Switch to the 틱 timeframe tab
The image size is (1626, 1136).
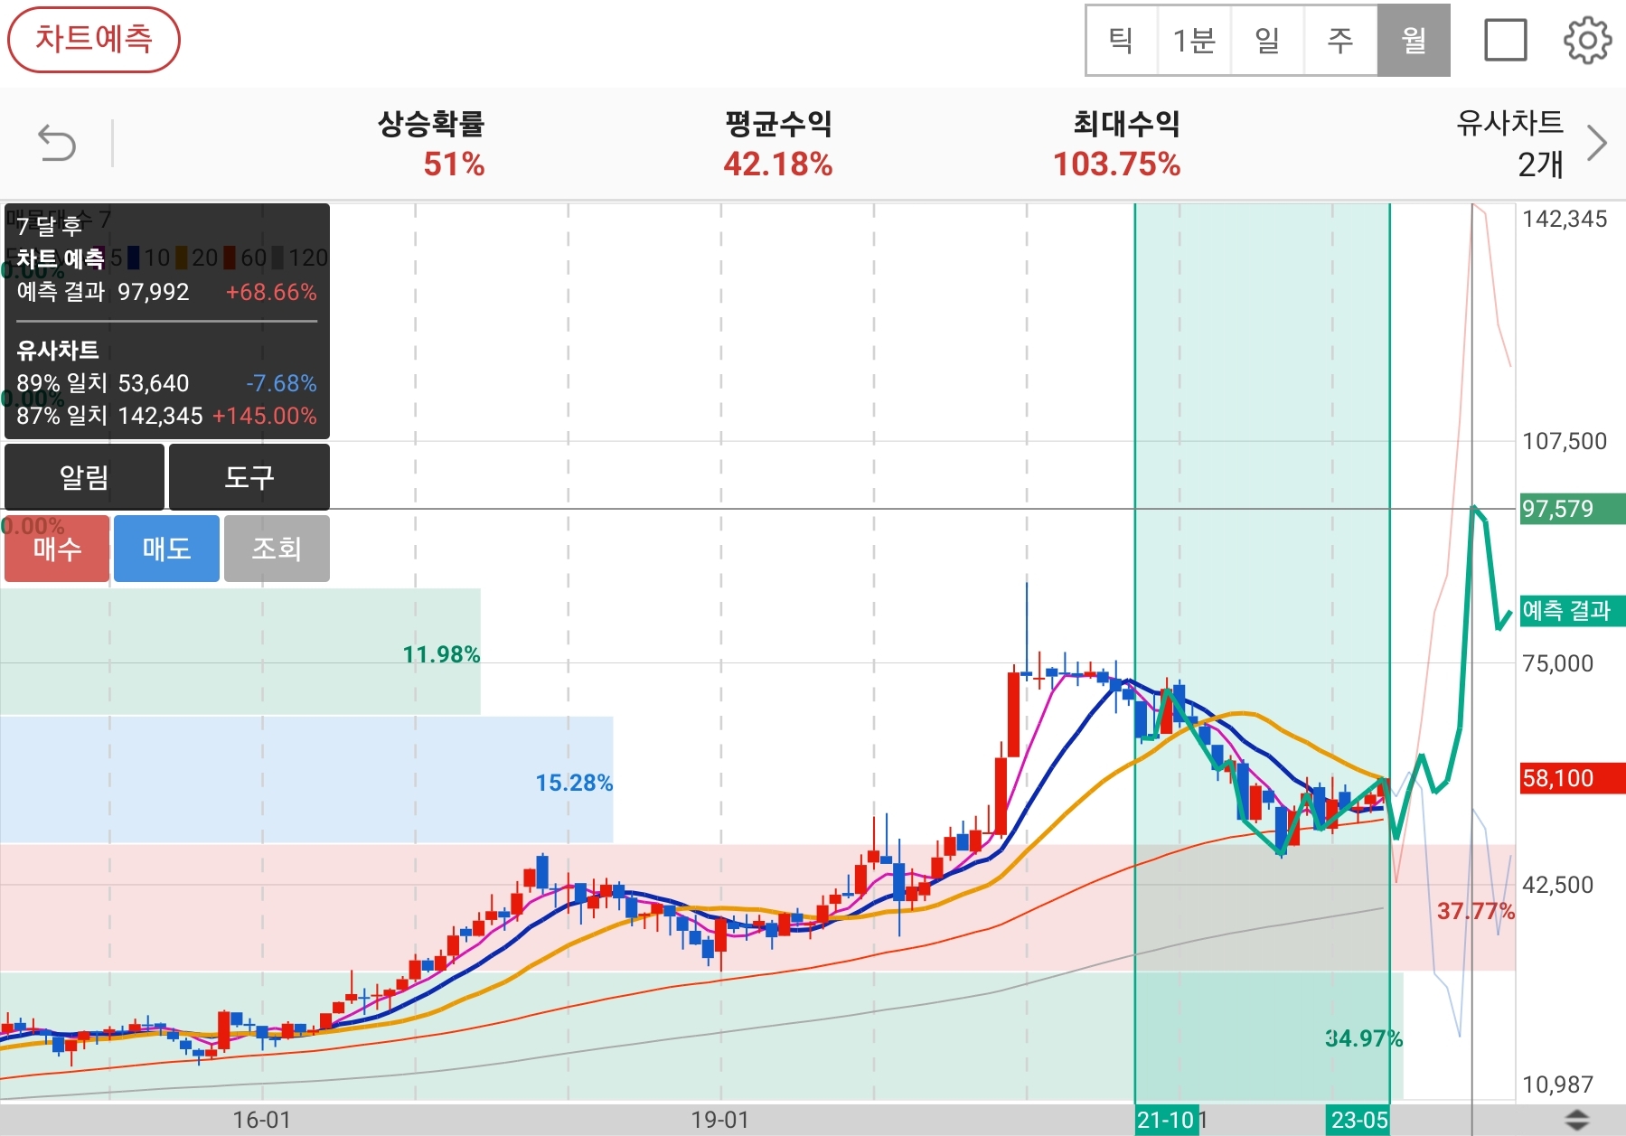1122,41
